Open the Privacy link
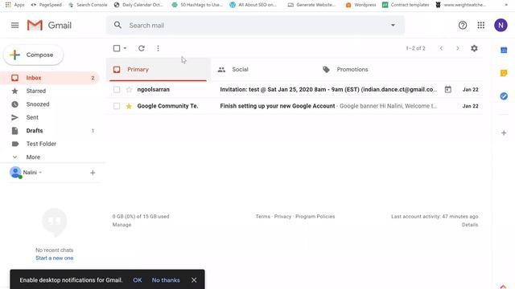The image size is (515, 289). click(x=282, y=217)
